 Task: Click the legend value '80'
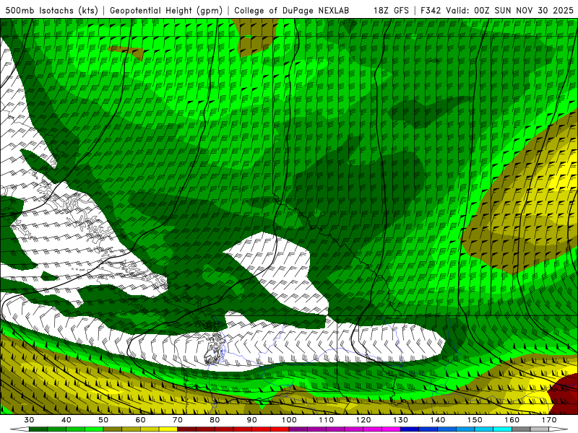coord(215,420)
